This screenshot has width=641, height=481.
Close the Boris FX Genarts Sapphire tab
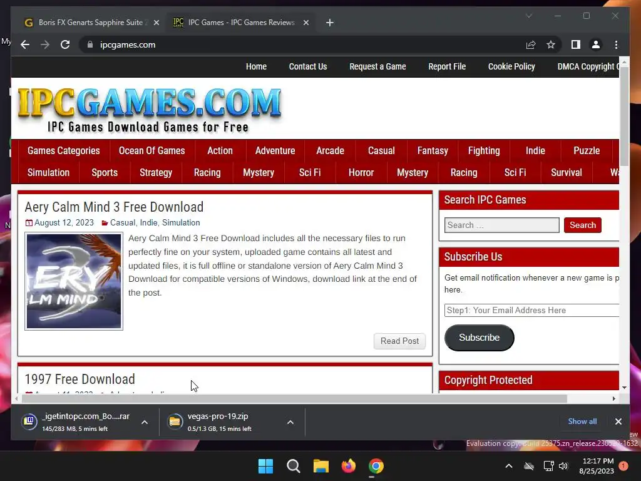[x=156, y=23]
